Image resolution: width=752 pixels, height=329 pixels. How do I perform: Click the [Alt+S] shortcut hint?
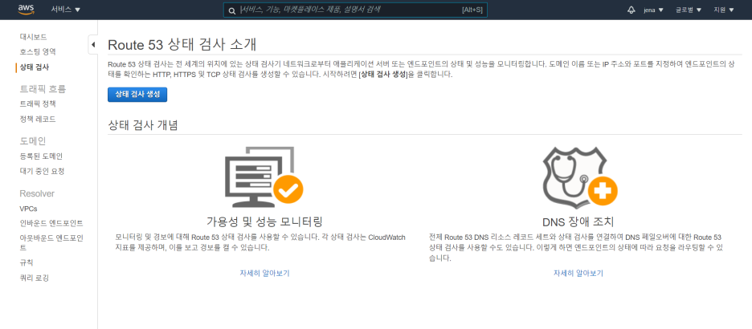[472, 10]
